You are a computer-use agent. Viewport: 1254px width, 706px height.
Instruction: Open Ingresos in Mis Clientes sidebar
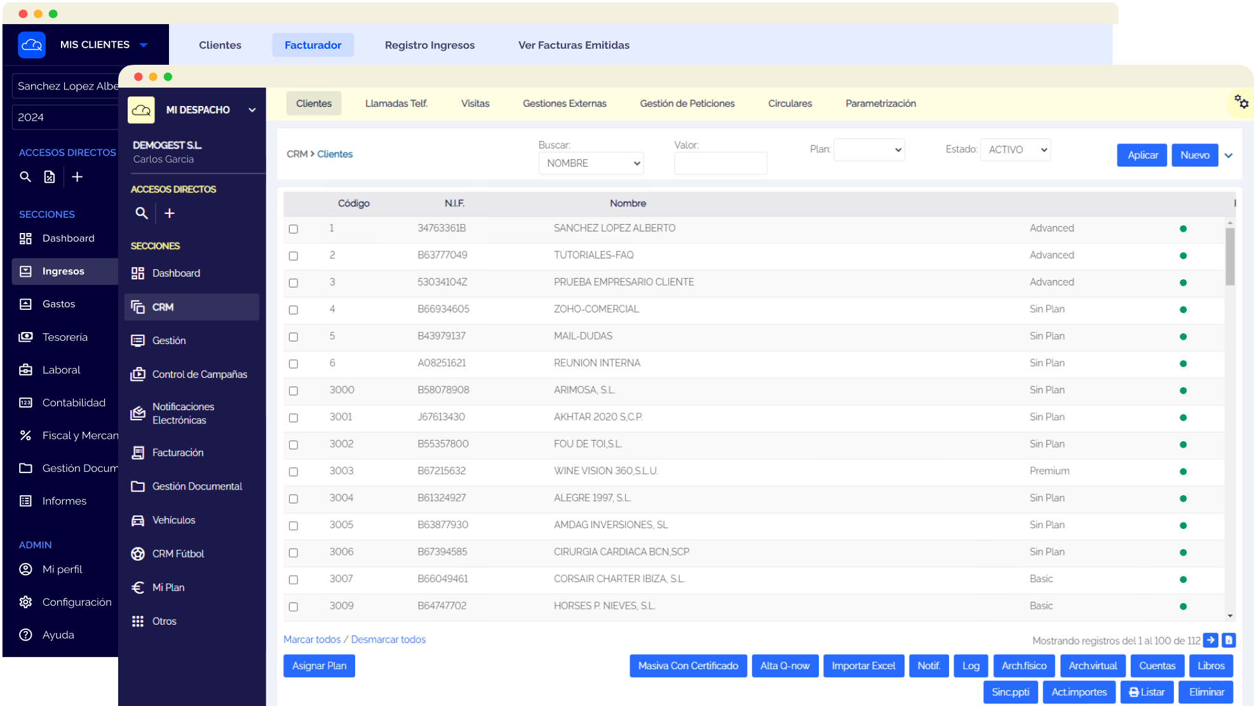pos(65,271)
